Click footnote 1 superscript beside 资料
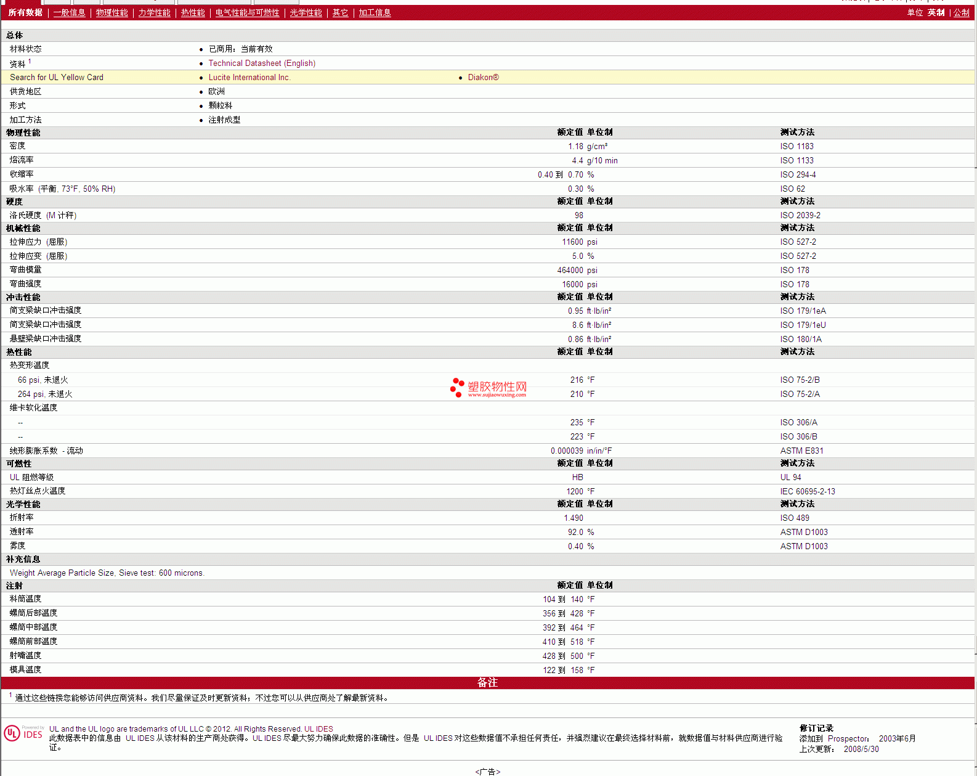The width and height of the screenshot is (977, 776). pos(30,61)
